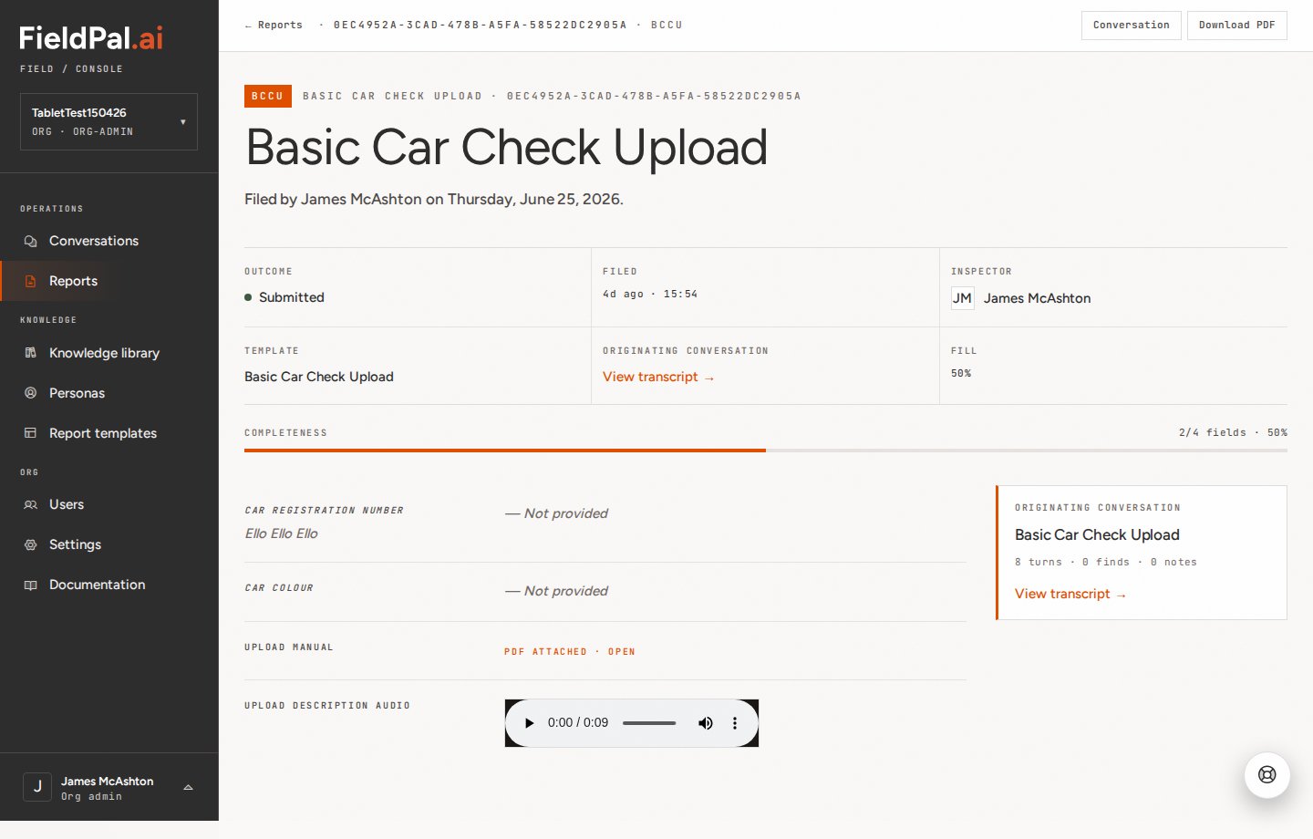Screen dimensions: 1313x839
Task: Click the Documentation open-book icon
Action: click(30, 585)
